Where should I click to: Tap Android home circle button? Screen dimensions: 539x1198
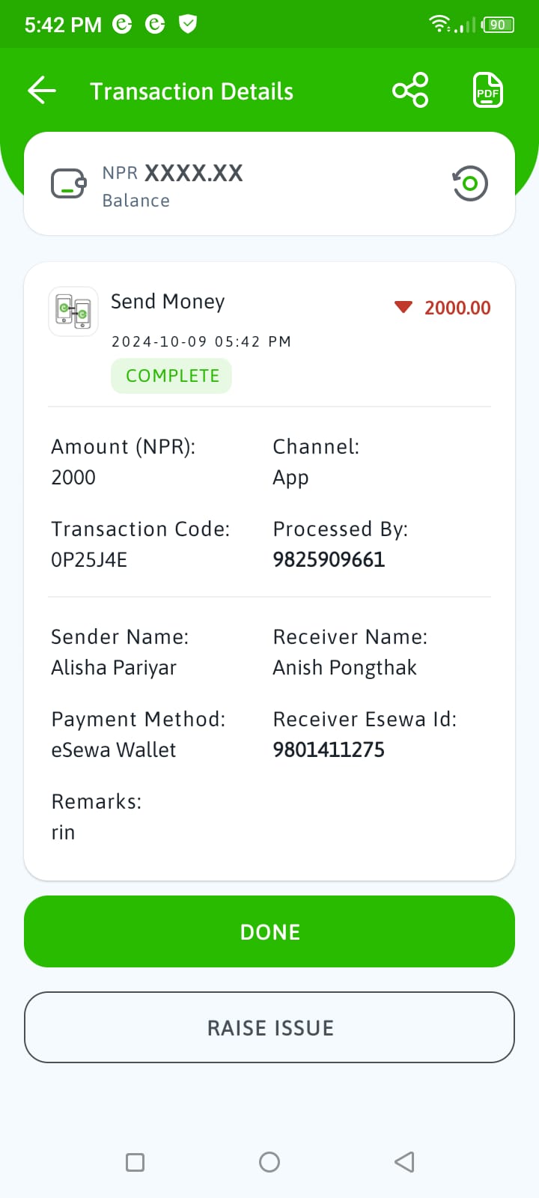tap(269, 1162)
